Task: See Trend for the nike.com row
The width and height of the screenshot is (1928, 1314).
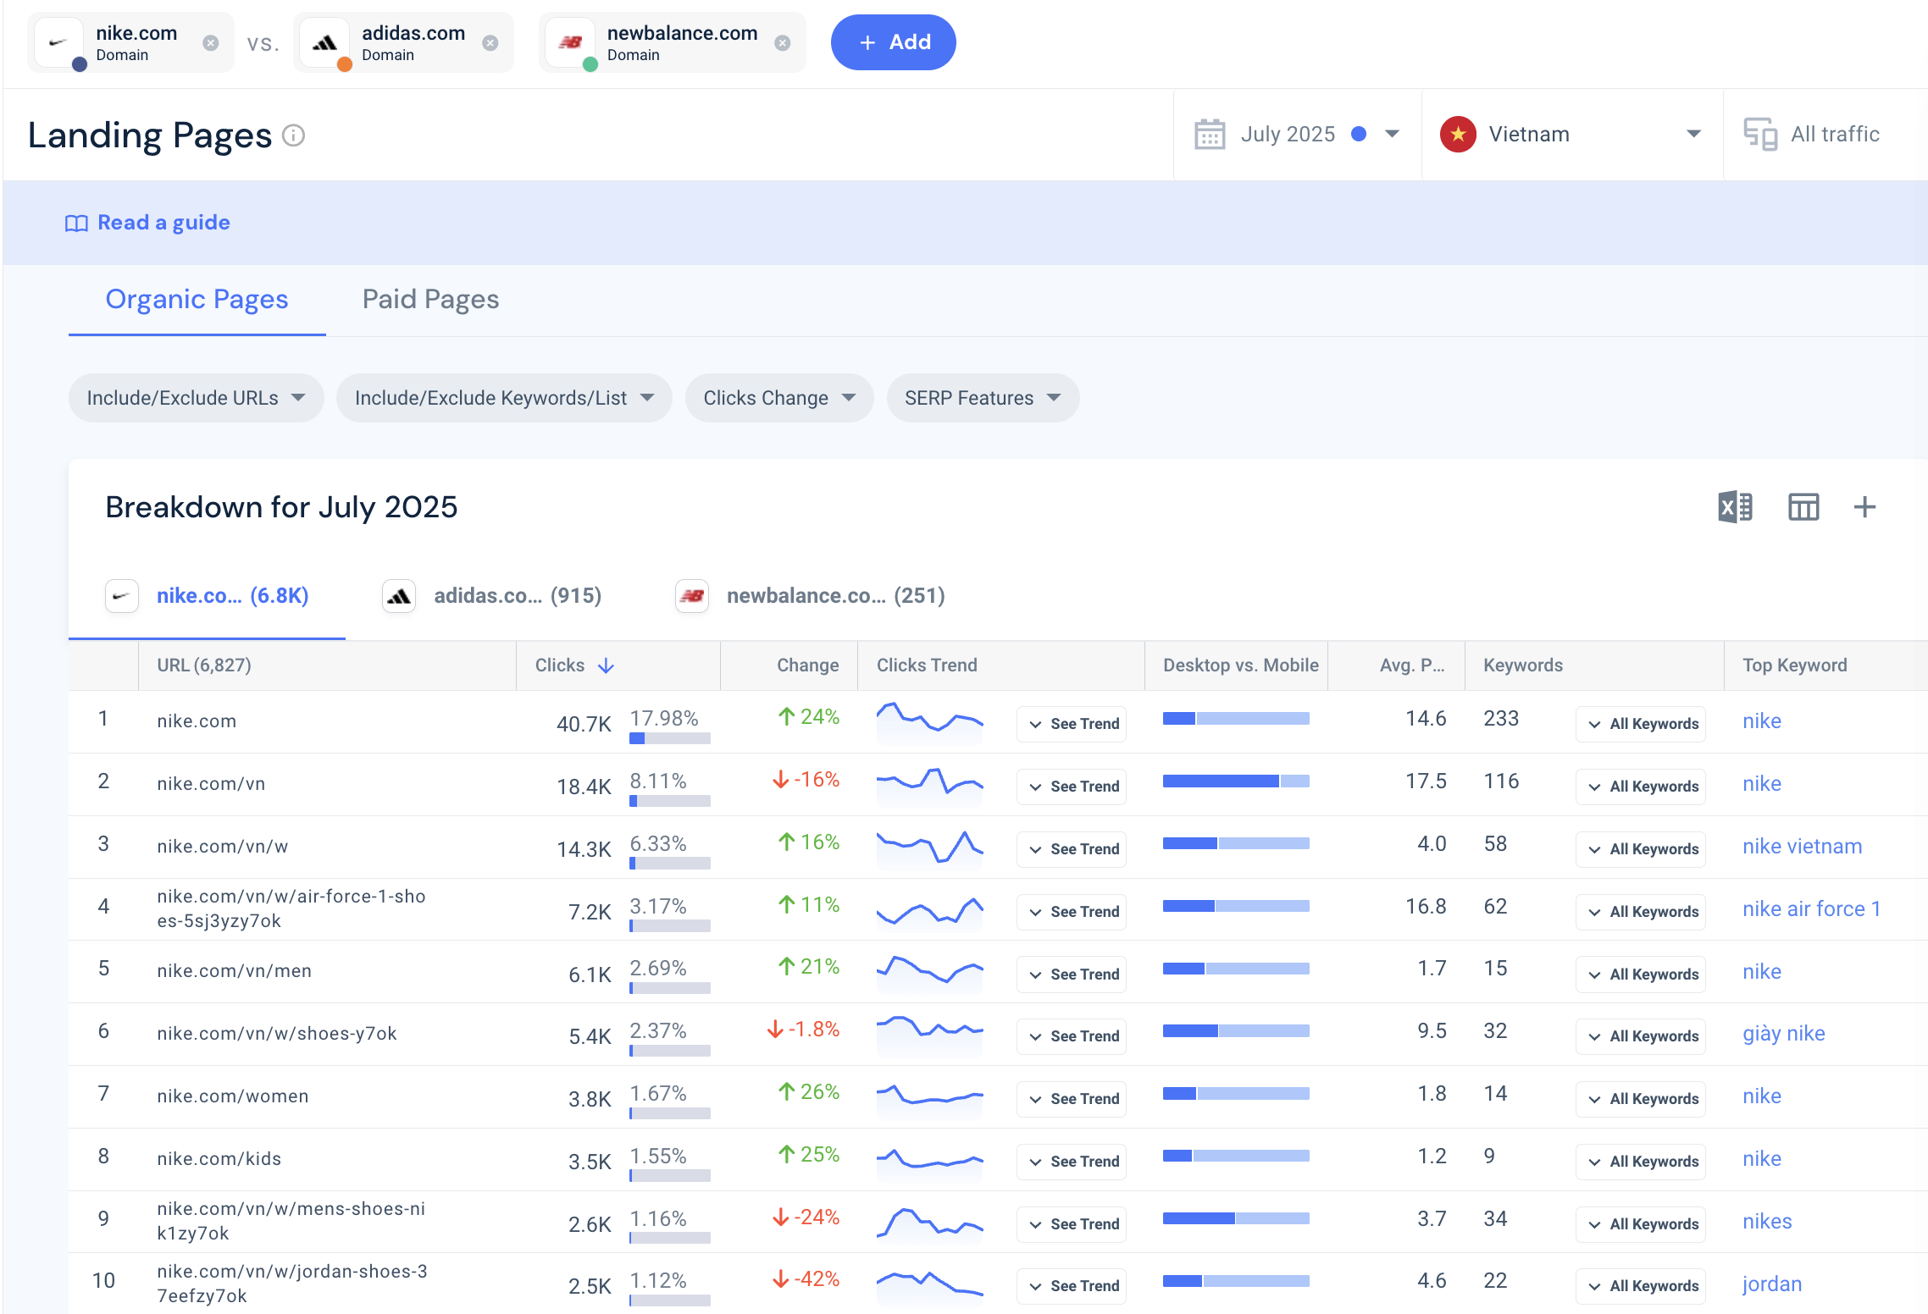Action: (1072, 724)
